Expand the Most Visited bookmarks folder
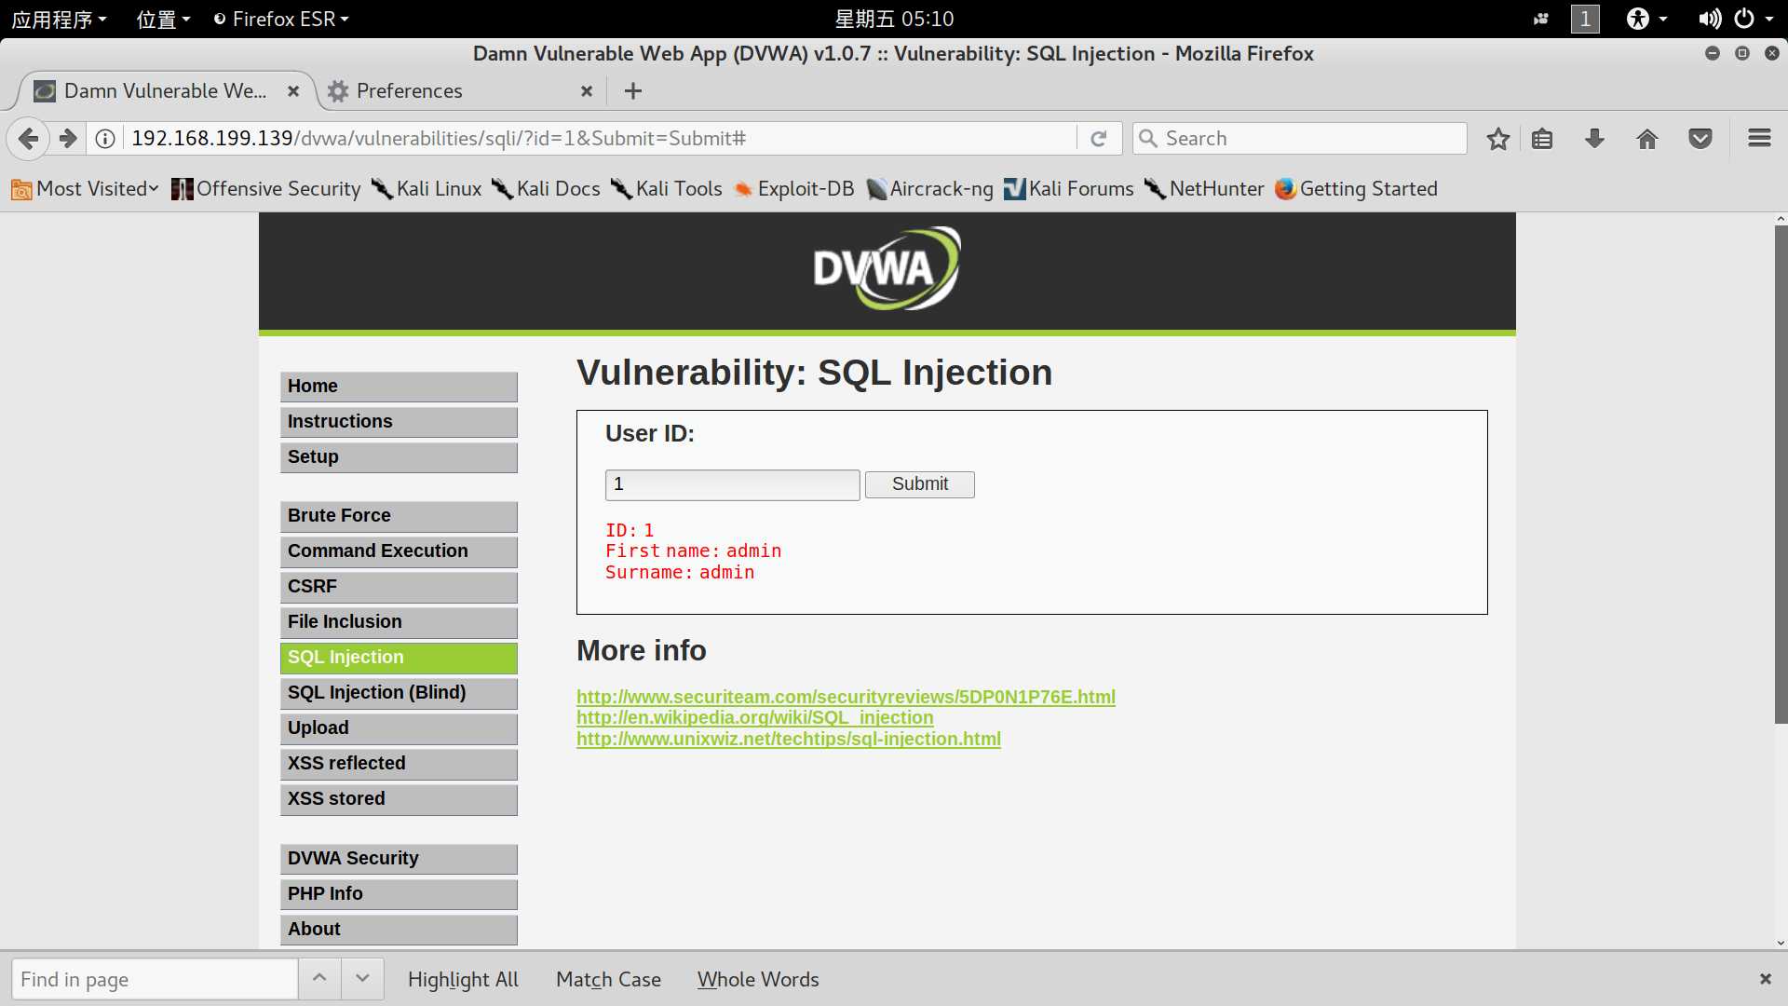1788x1006 pixels. coord(86,189)
